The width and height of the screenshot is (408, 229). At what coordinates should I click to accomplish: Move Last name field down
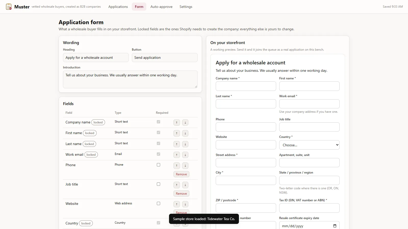[x=185, y=144]
